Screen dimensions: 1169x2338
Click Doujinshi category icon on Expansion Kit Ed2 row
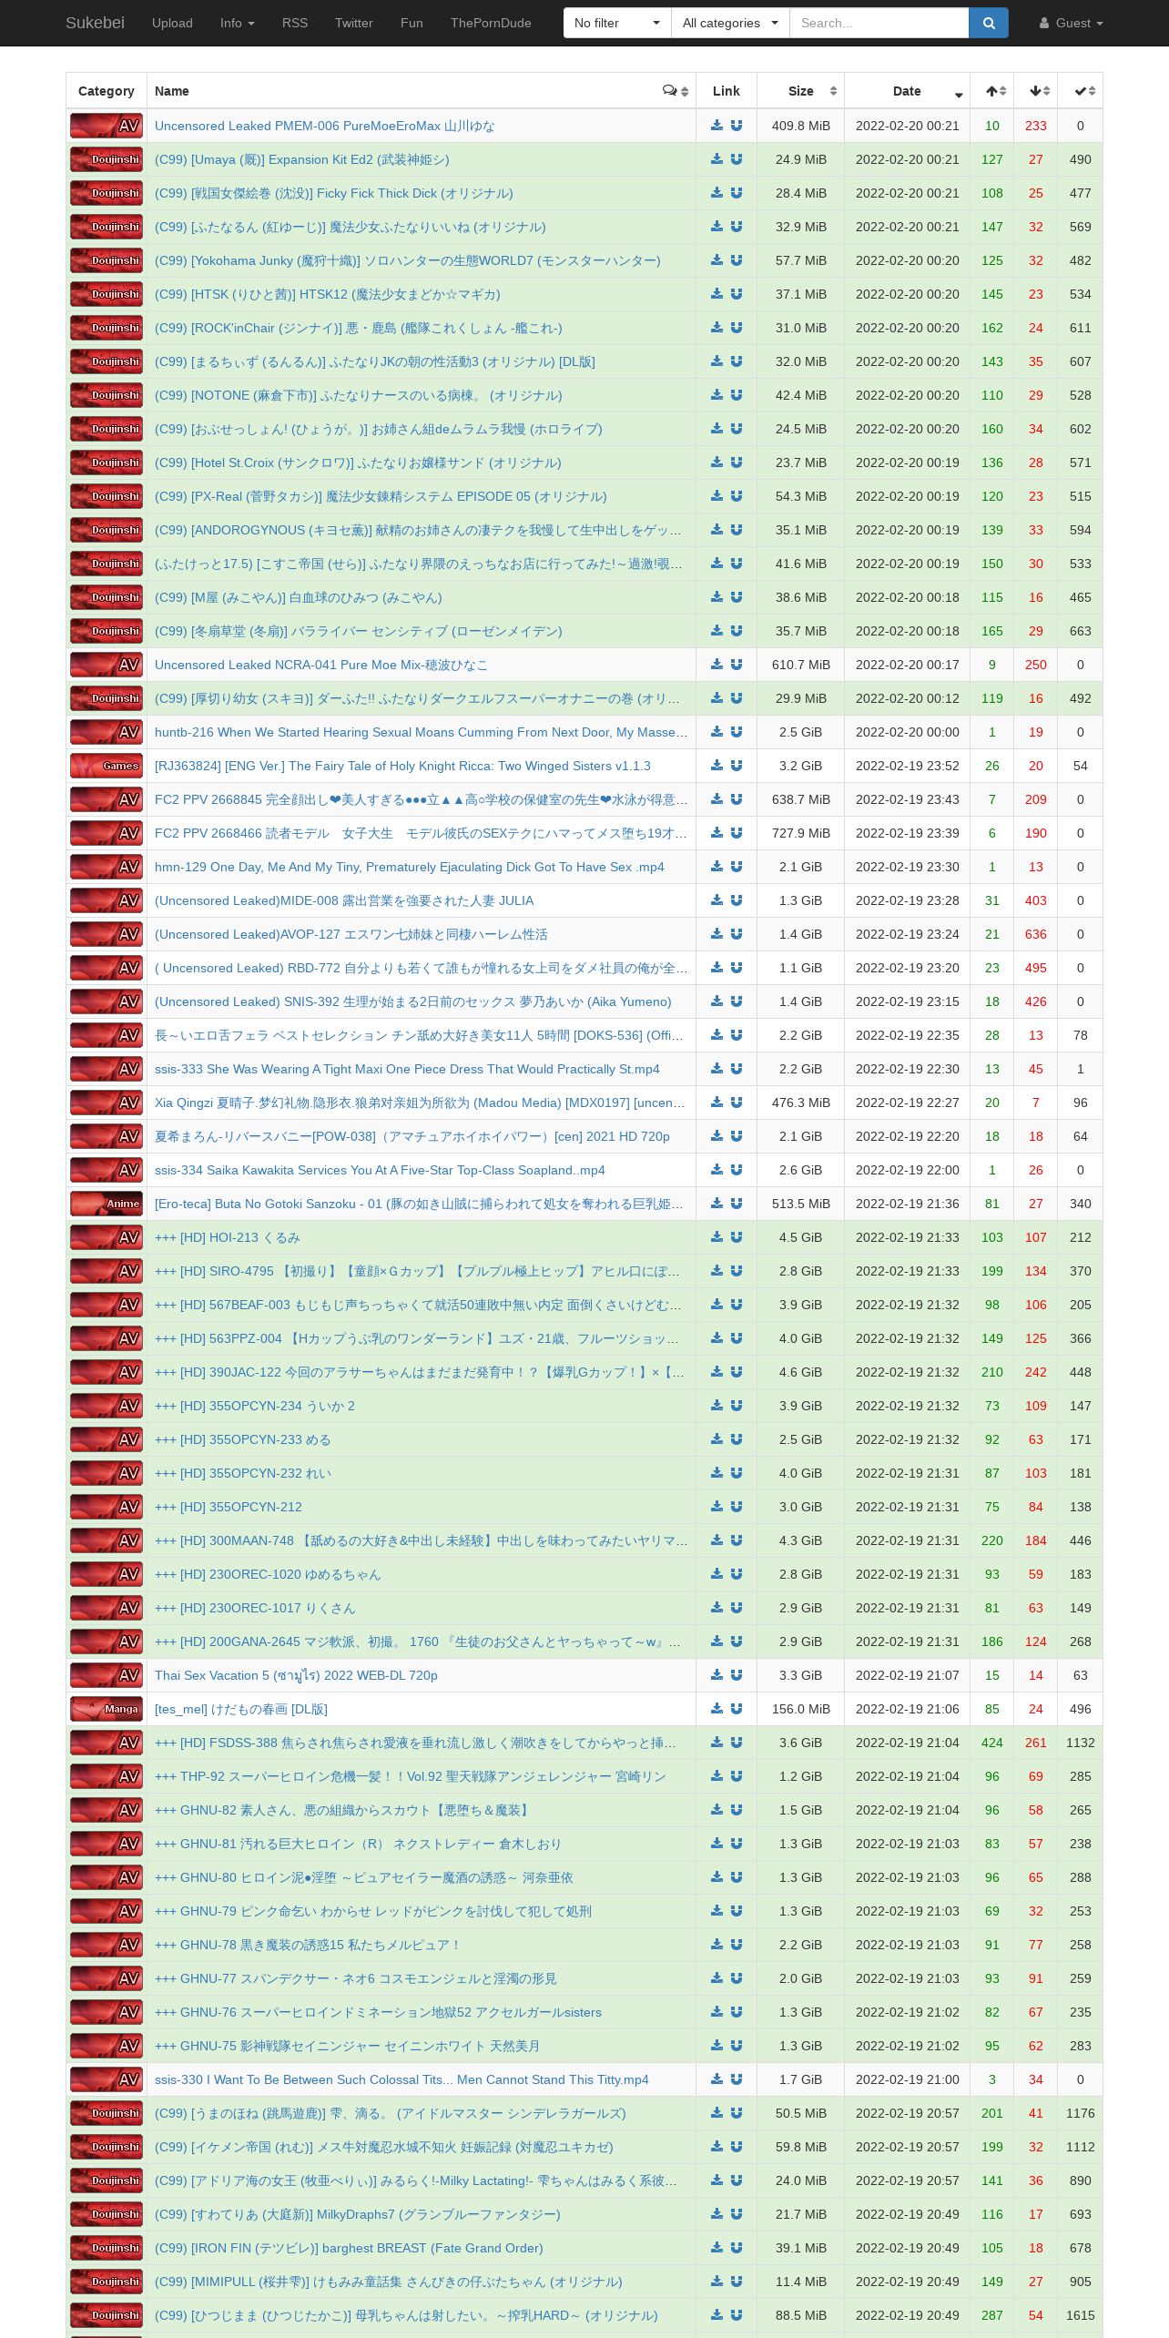(x=107, y=159)
